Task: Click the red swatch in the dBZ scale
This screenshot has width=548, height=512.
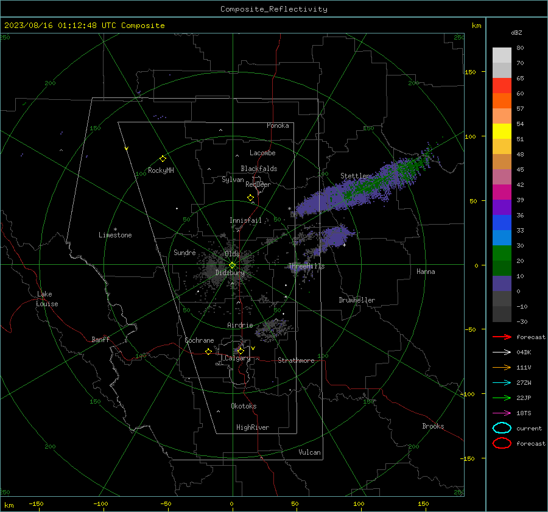Action: coord(502,86)
